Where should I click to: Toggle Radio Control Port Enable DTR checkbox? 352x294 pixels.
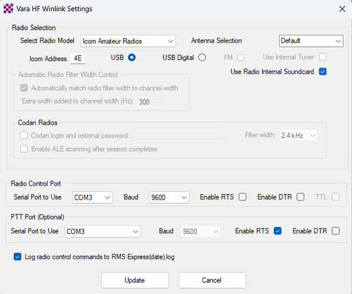(x=301, y=197)
